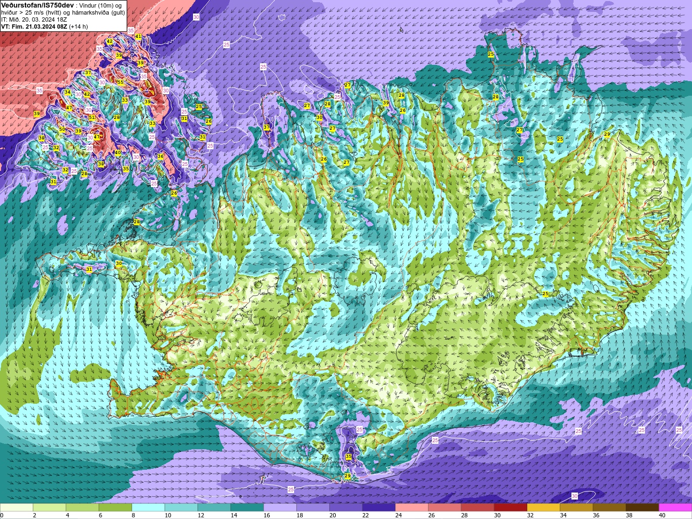Click the pale yellow 0–2 legend swatch
The width and height of the screenshot is (692, 519).
coord(17,508)
